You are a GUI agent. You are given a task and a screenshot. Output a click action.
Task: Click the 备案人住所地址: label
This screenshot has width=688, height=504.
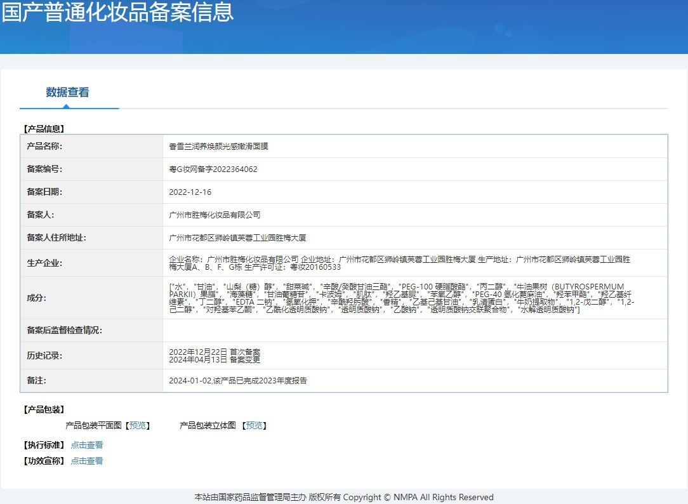coord(56,238)
